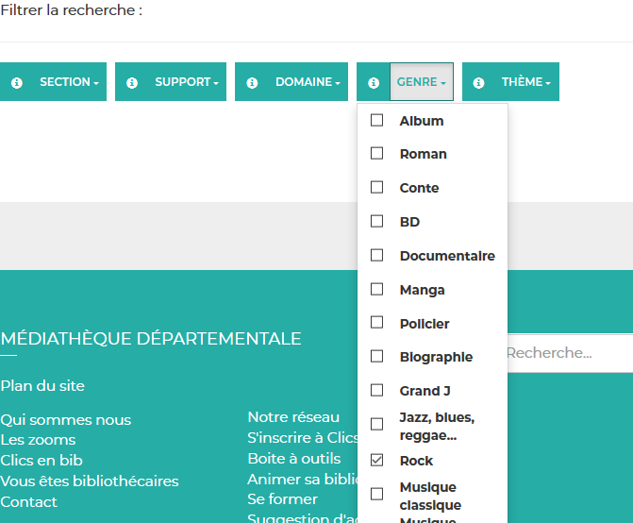Click the Documentaire label in genre list
Viewport: 633px width, 523px height.
(x=447, y=256)
